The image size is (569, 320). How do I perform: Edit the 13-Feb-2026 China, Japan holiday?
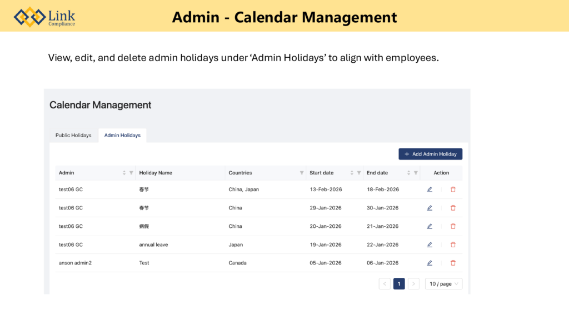pyautogui.click(x=430, y=189)
